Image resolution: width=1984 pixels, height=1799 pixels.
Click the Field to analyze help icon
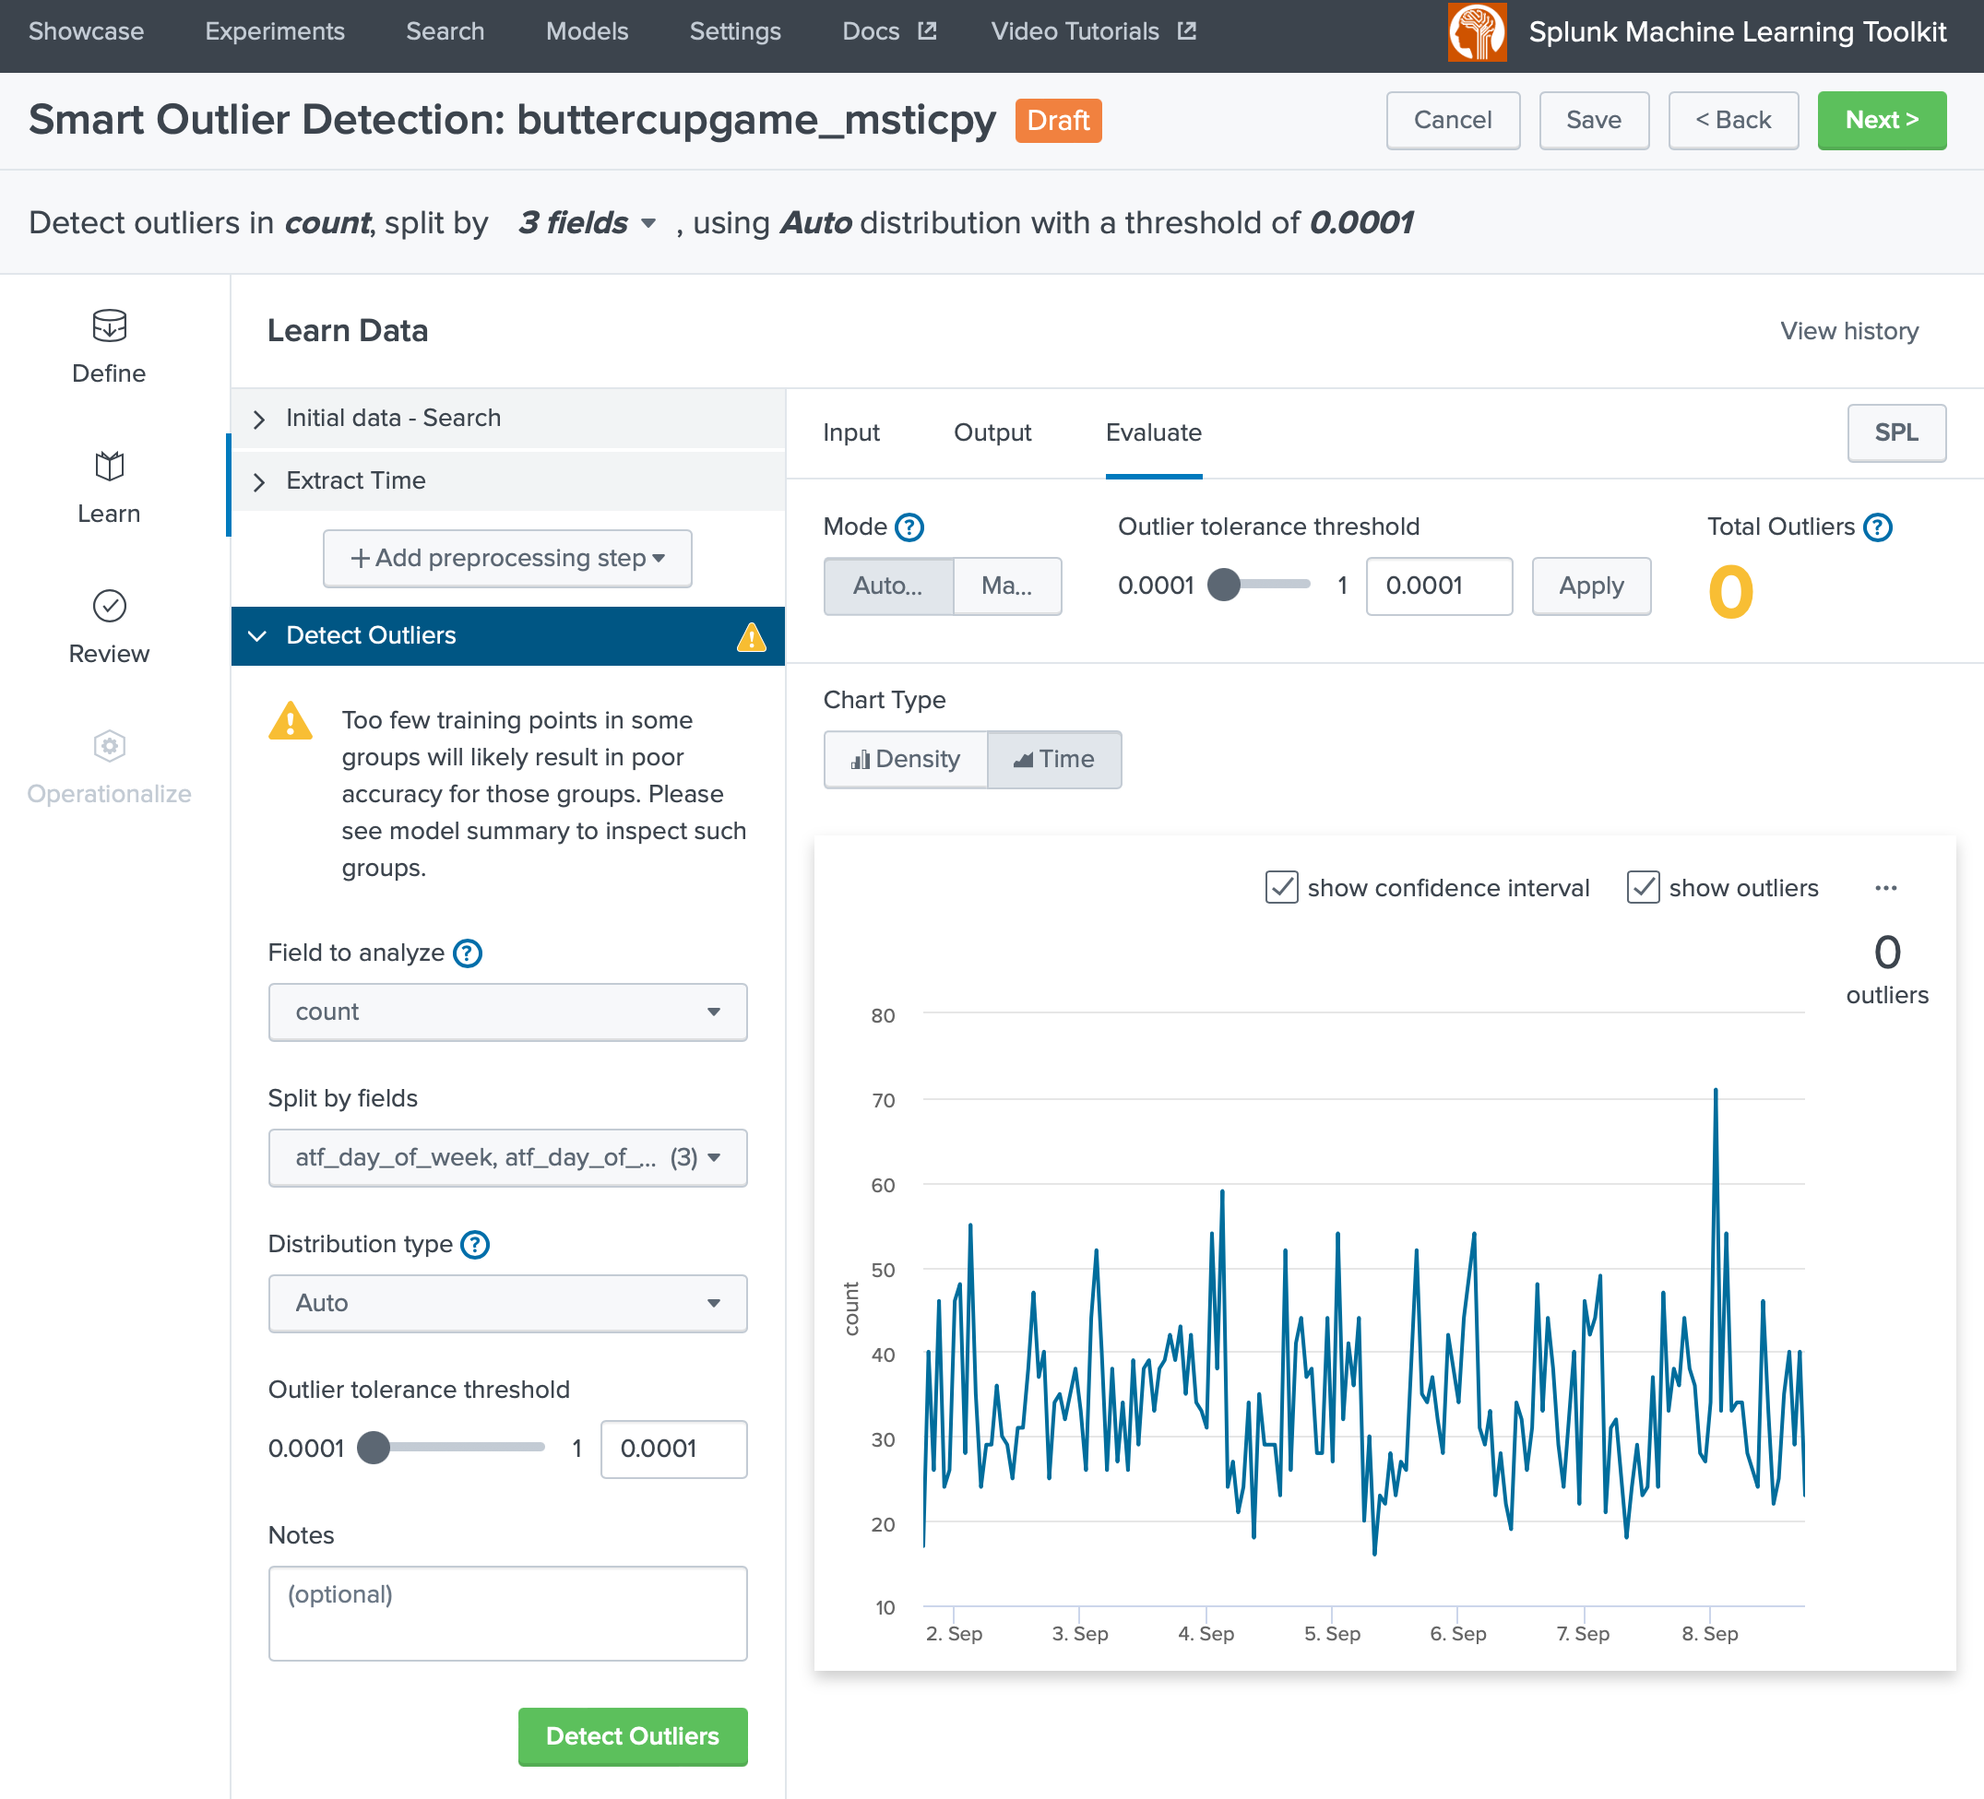point(468,953)
